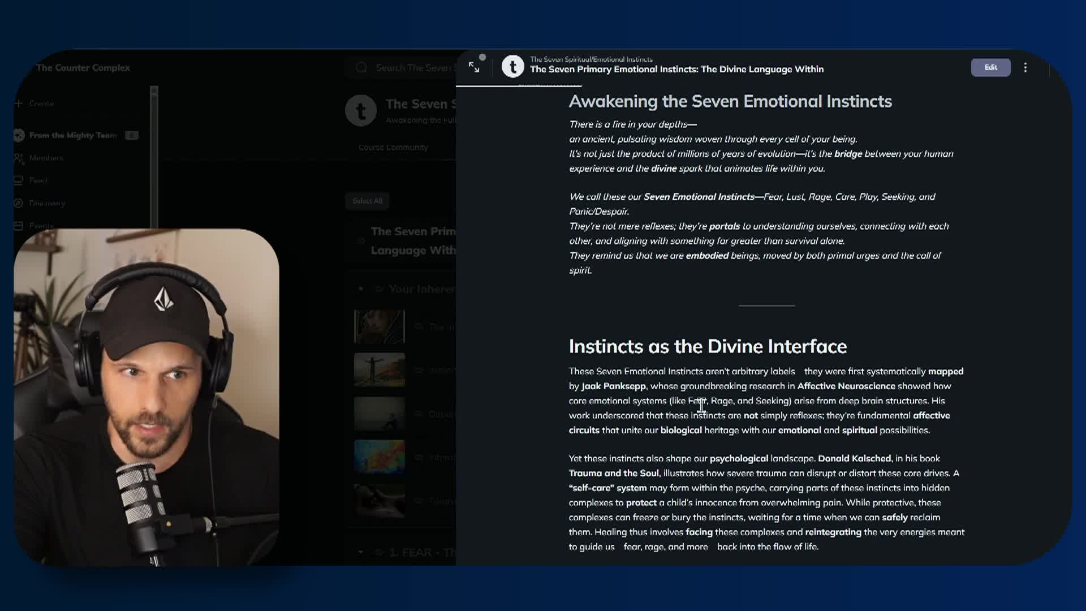This screenshot has height=611, width=1086.
Task: Open the arms-raised figure lesson thumbnail
Action: [379, 370]
